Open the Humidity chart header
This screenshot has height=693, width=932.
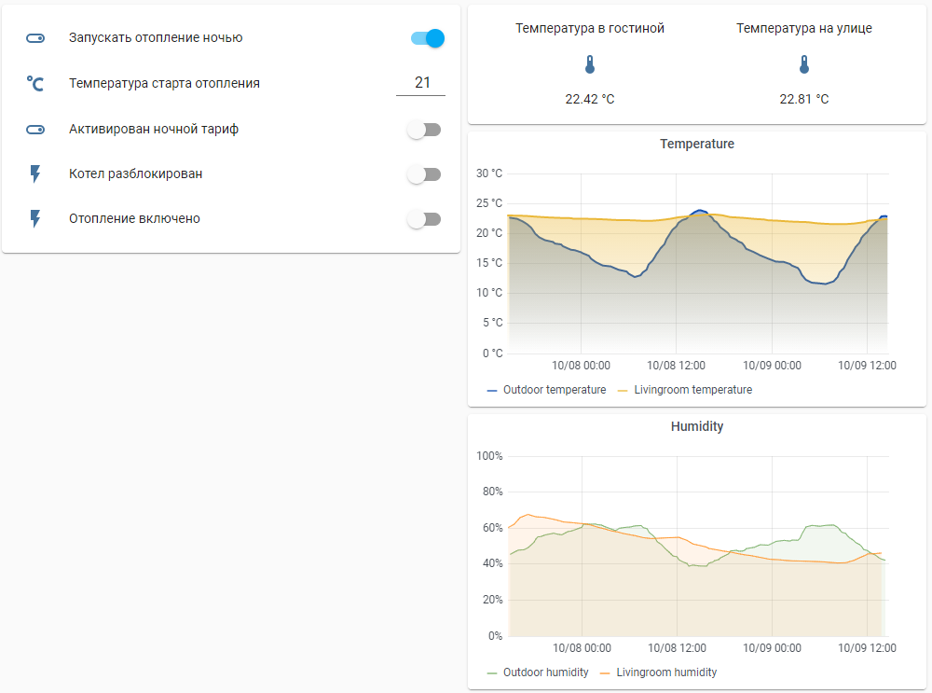click(697, 426)
